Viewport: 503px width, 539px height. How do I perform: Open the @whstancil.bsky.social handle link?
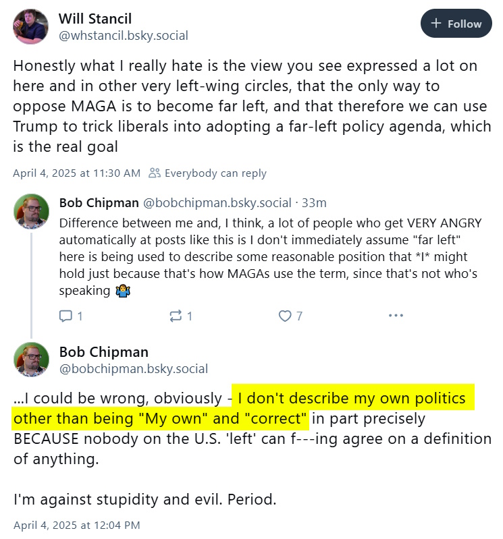[x=124, y=35]
